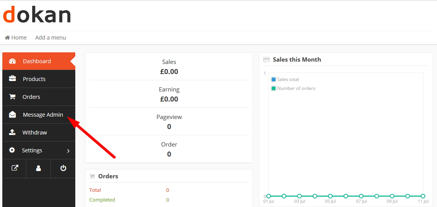Click the Sales this Month heading
The height and width of the screenshot is (207, 437).
tap(297, 60)
